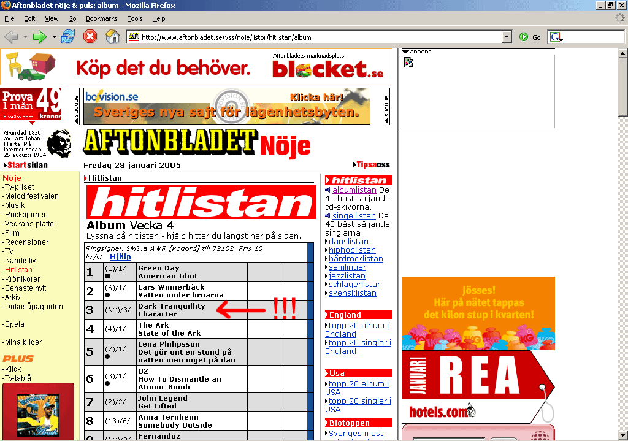Open Dokusåpaguiden in sidebar
Image resolution: width=628 pixels, height=441 pixels.
click(x=33, y=307)
